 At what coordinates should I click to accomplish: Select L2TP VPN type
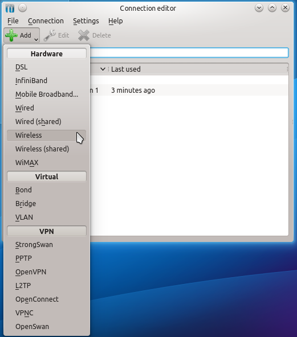(47, 286)
